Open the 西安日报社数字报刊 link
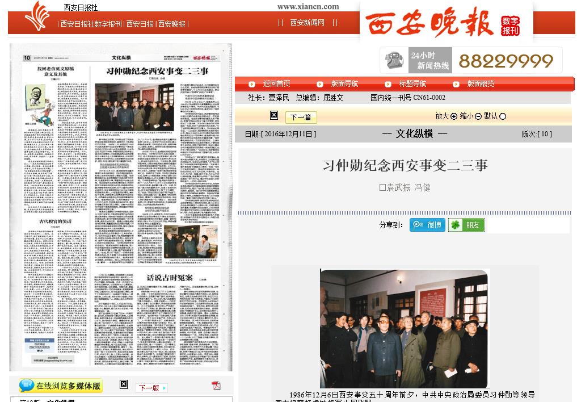This screenshot has width=577, height=402. tap(91, 24)
